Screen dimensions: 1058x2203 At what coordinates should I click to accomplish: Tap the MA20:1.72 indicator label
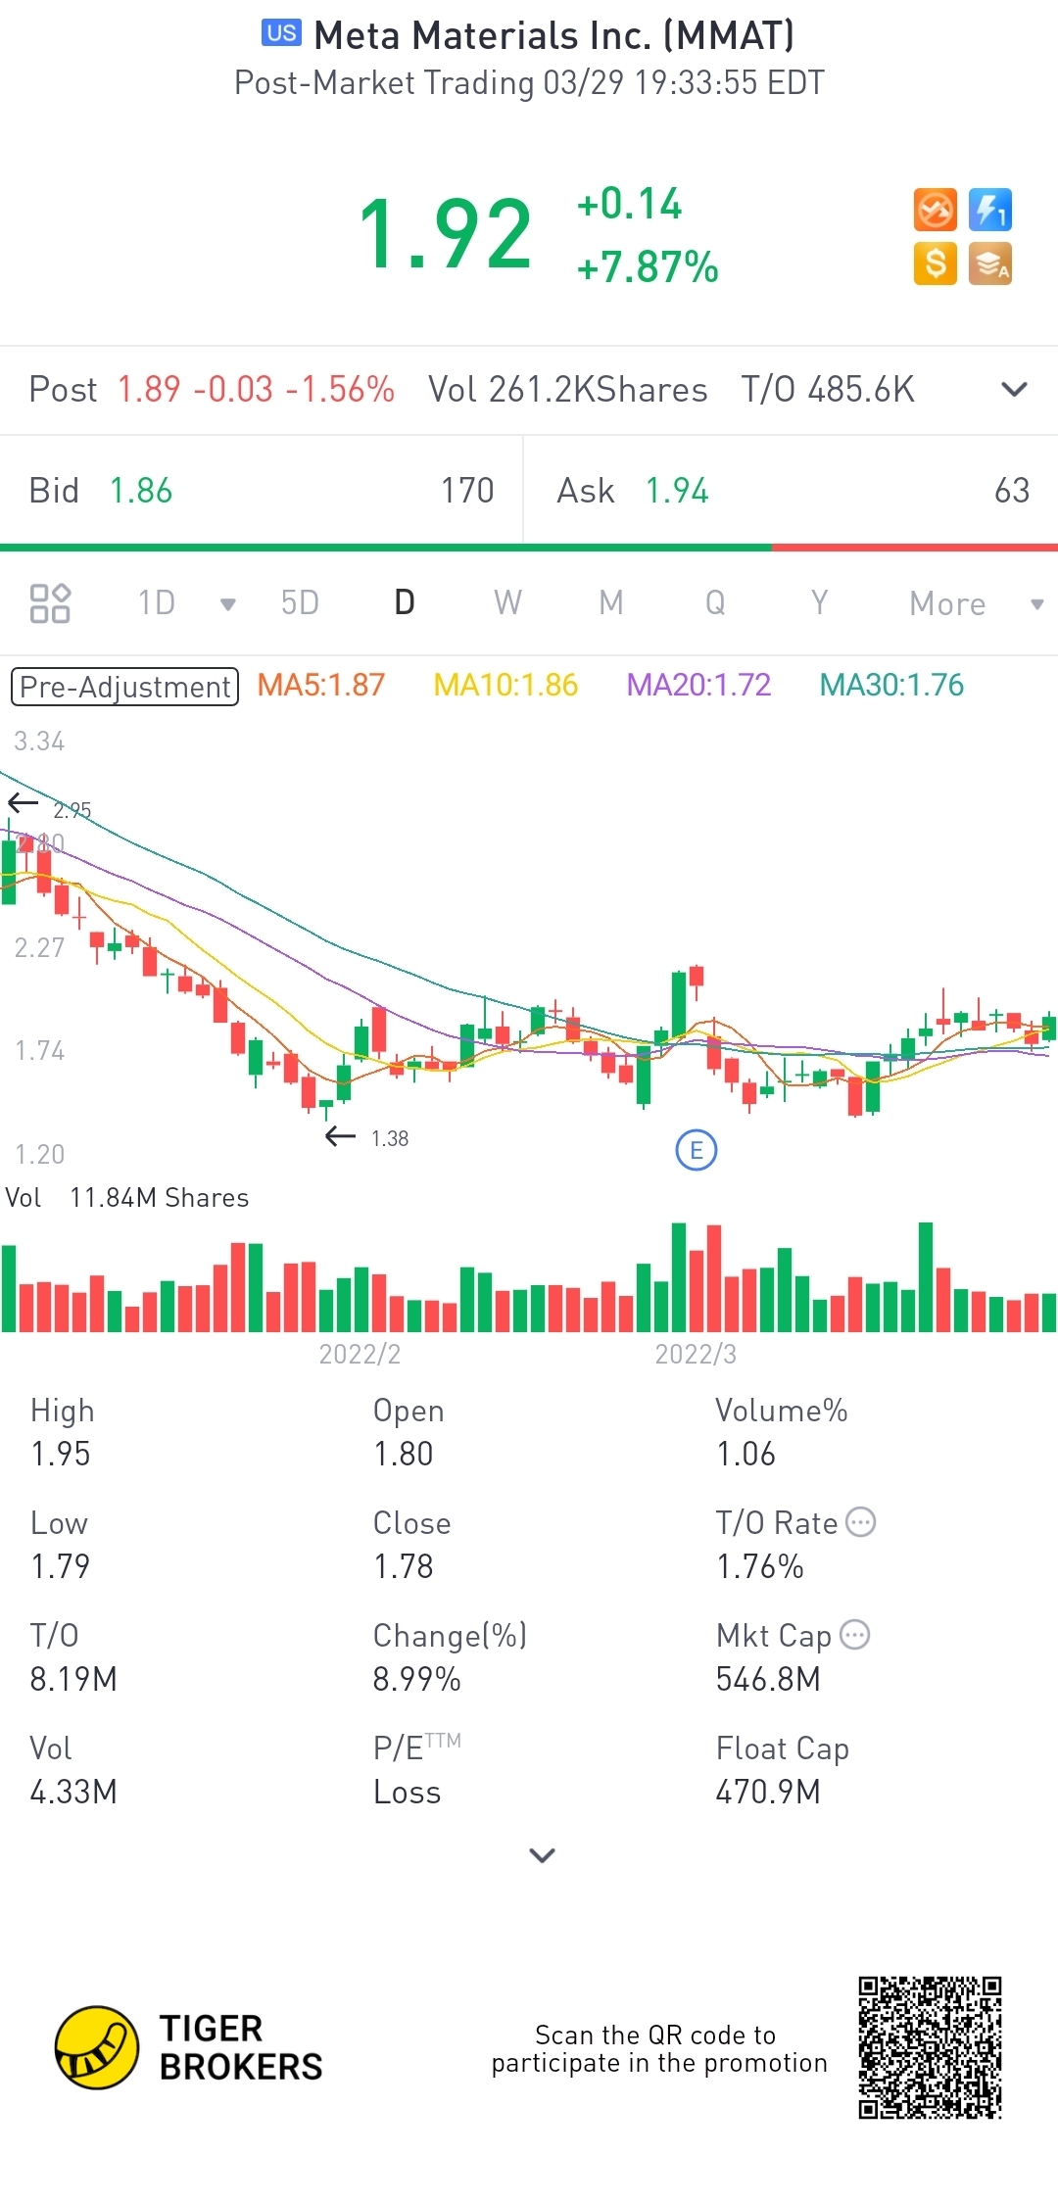pyautogui.click(x=698, y=685)
